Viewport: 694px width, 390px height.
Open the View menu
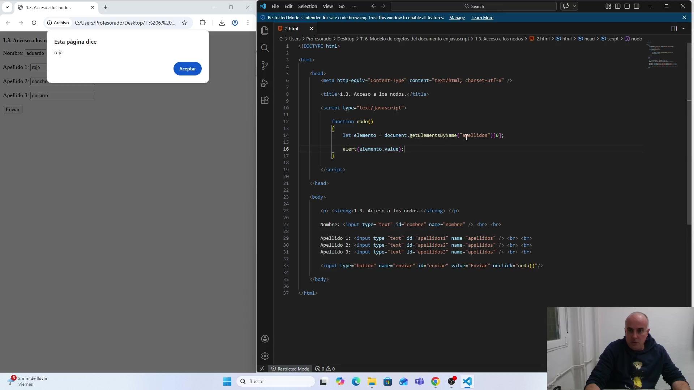[328, 6]
